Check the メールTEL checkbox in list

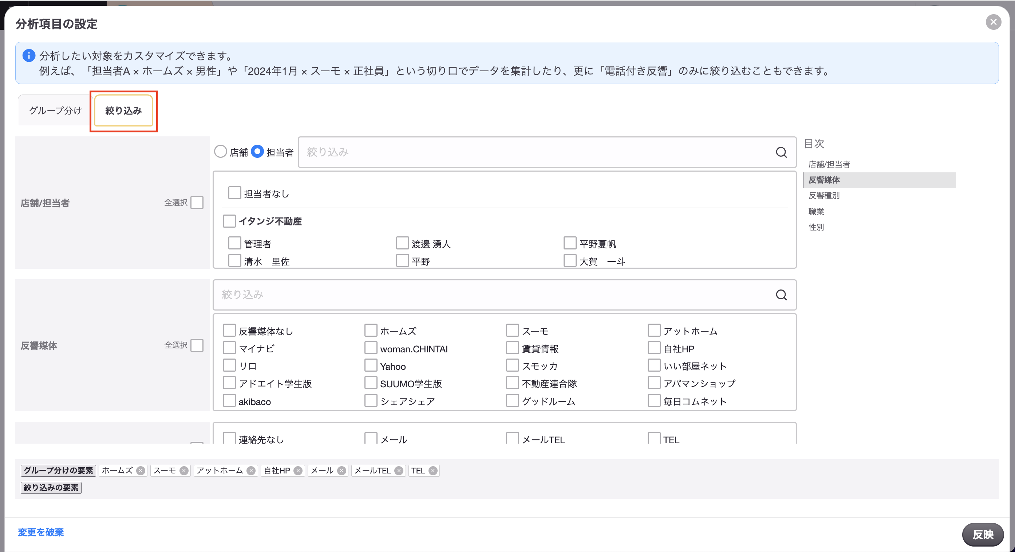(512, 438)
